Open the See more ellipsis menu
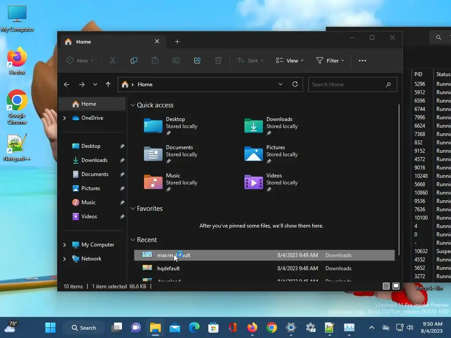 click(x=362, y=61)
